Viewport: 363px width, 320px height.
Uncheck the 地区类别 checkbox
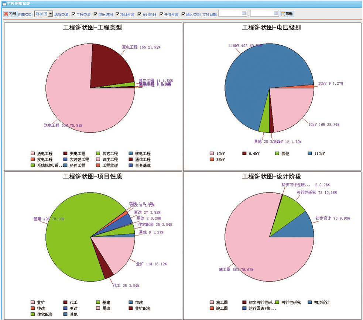pyautogui.click(x=183, y=14)
